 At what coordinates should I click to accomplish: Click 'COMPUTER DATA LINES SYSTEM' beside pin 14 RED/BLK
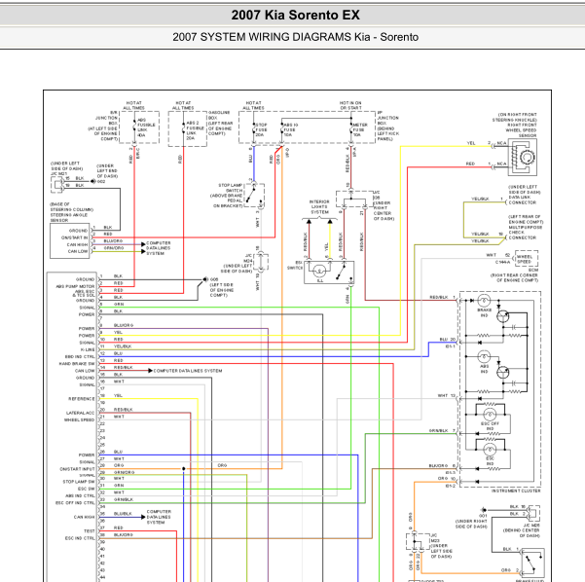(x=188, y=371)
